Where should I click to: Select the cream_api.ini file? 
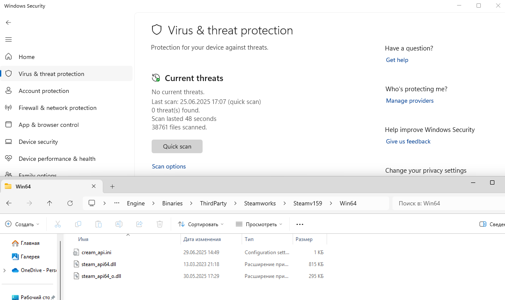(x=96, y=252)
